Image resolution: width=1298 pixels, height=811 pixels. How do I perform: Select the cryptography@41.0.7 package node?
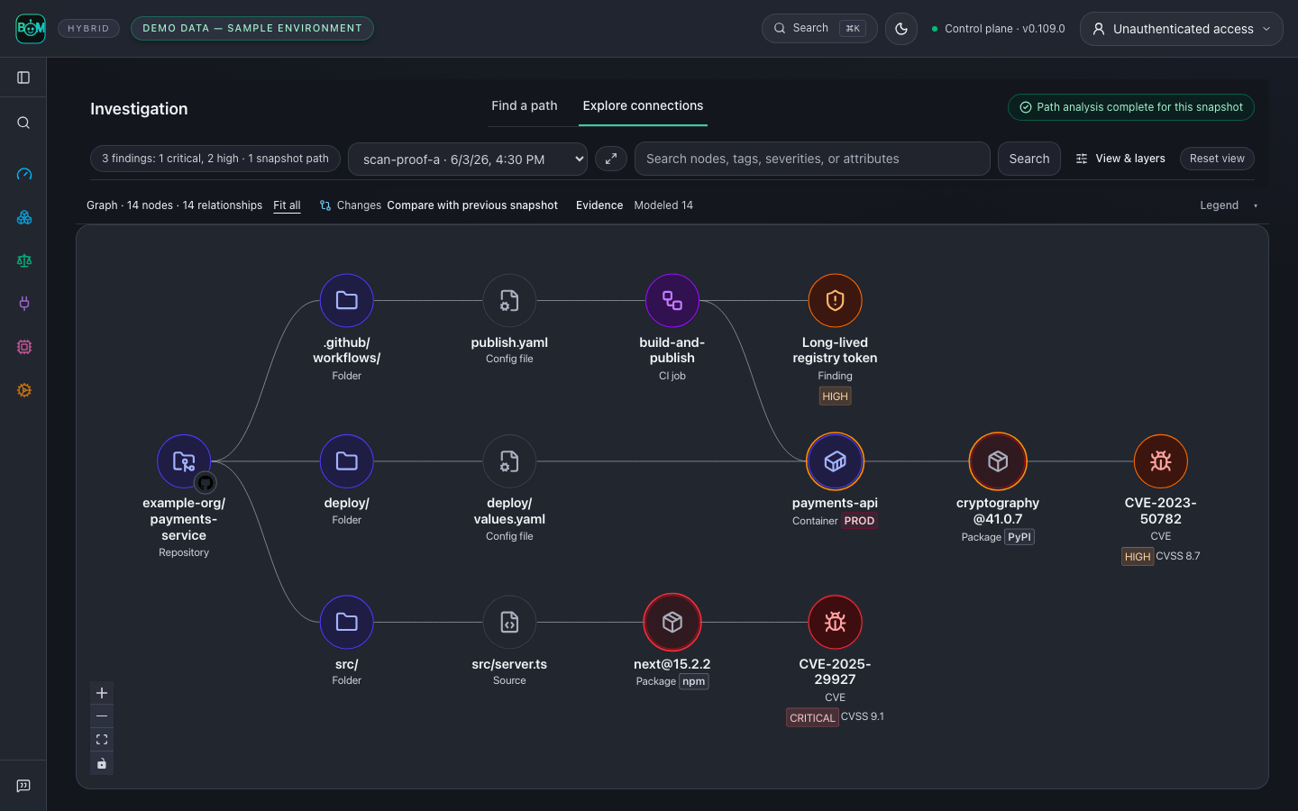pyautogui.click(x=998, y=461)
